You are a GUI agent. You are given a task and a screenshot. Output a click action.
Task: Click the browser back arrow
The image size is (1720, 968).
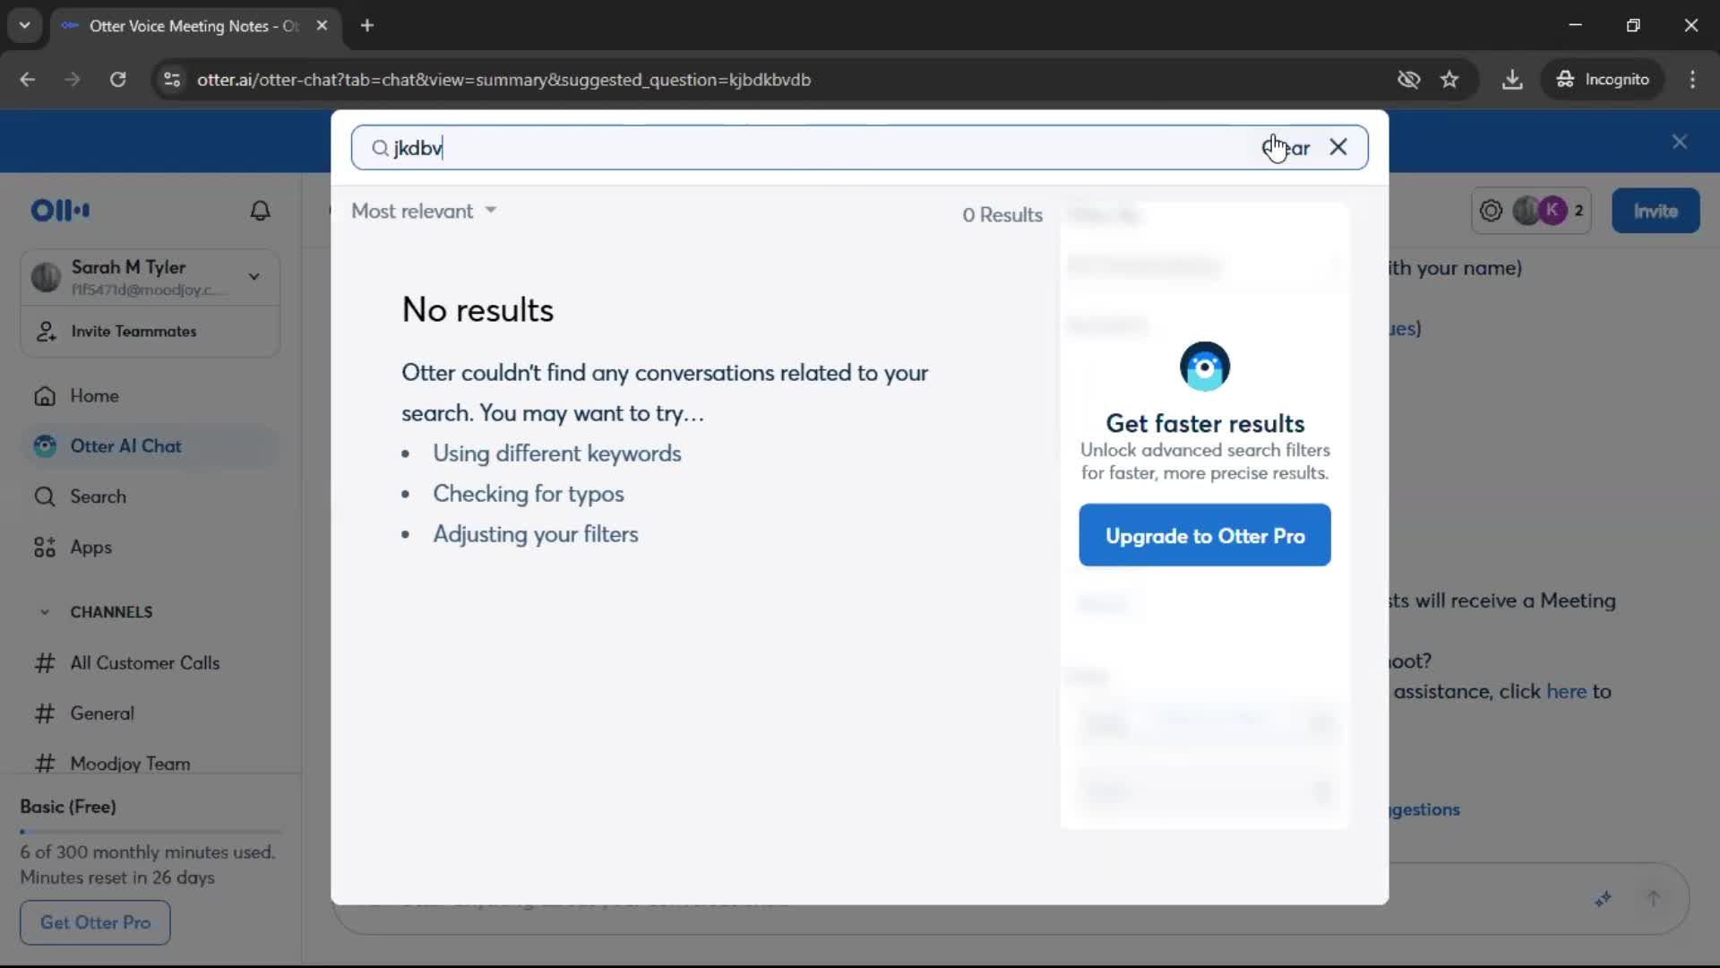pyautogui.click(x=28, y=80)
